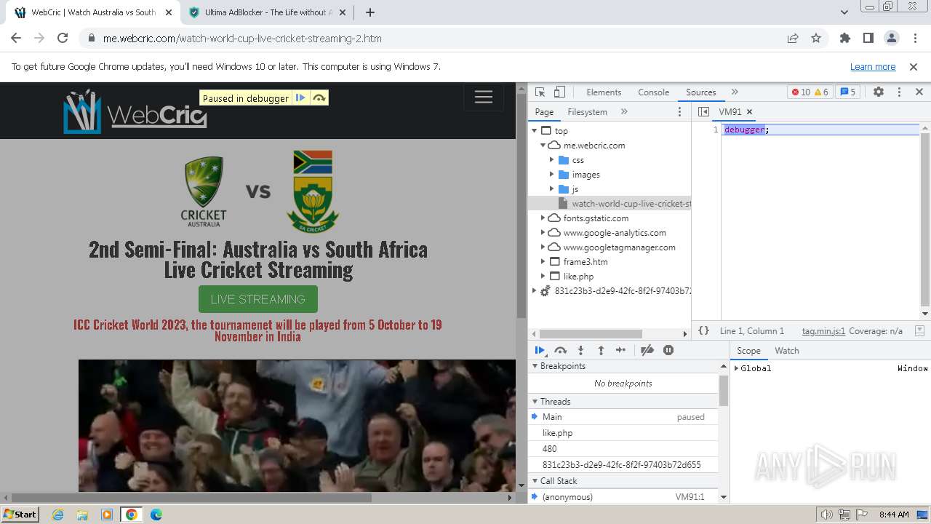Click the red error count badge
931x524 pixels.
click(800, 92)
